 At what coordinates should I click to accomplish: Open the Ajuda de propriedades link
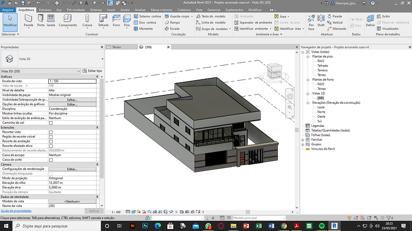(15, 211)
